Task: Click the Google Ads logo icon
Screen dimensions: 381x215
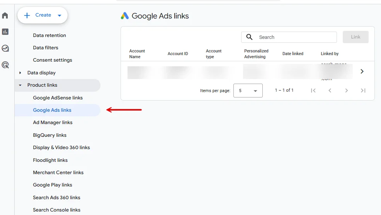Action: [x=125, y=16]
